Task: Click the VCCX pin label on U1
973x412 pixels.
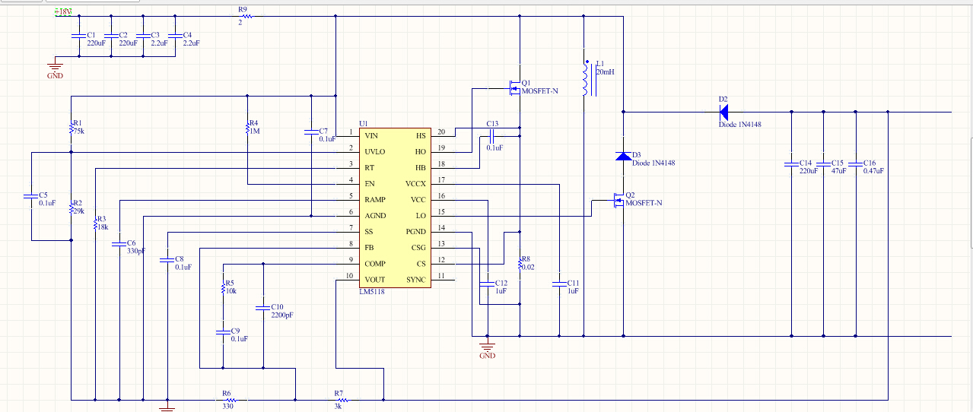Action: (416, 184)
